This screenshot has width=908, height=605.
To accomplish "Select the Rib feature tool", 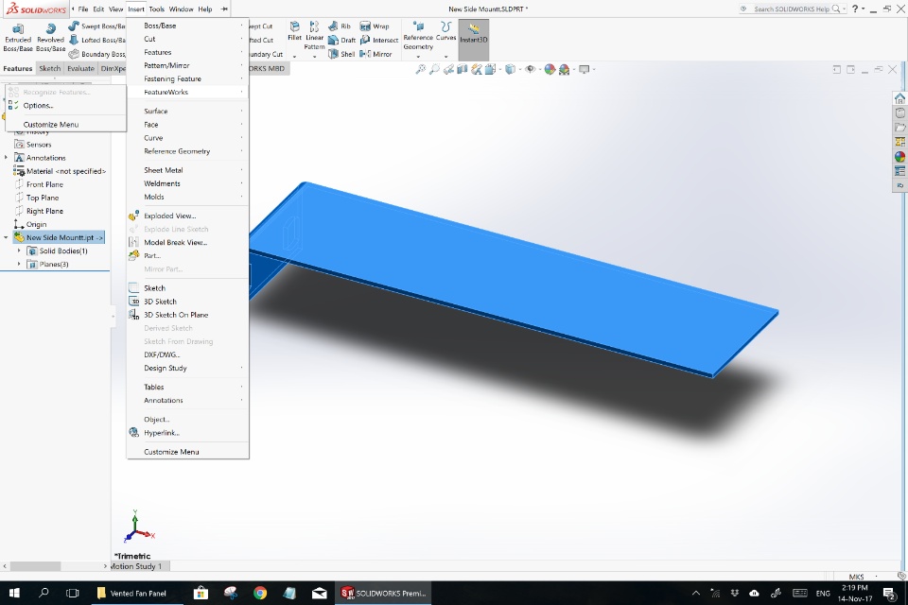I will [x=340, y=26].
